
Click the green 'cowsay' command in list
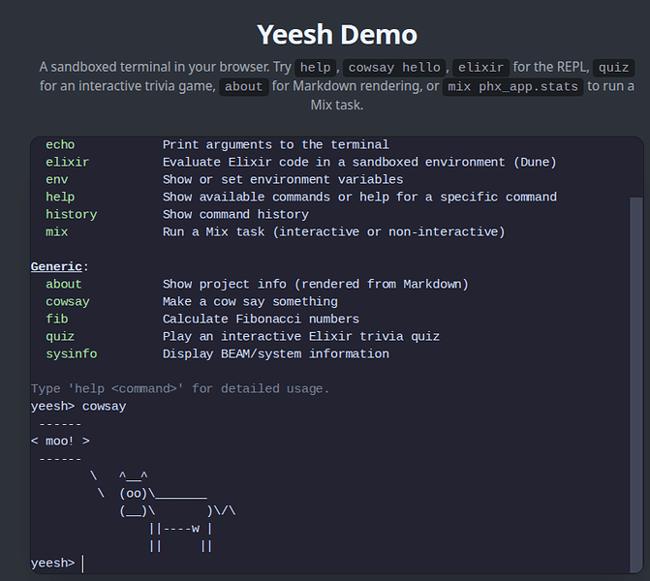tap(68, 301)
